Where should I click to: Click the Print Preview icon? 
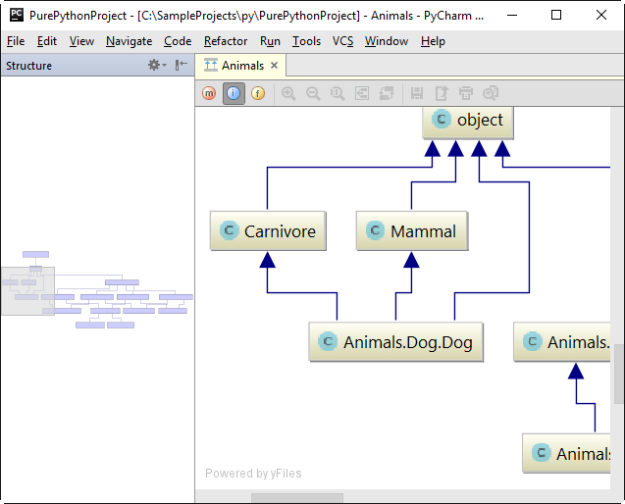pyautogui.click(x=491, y=93)
